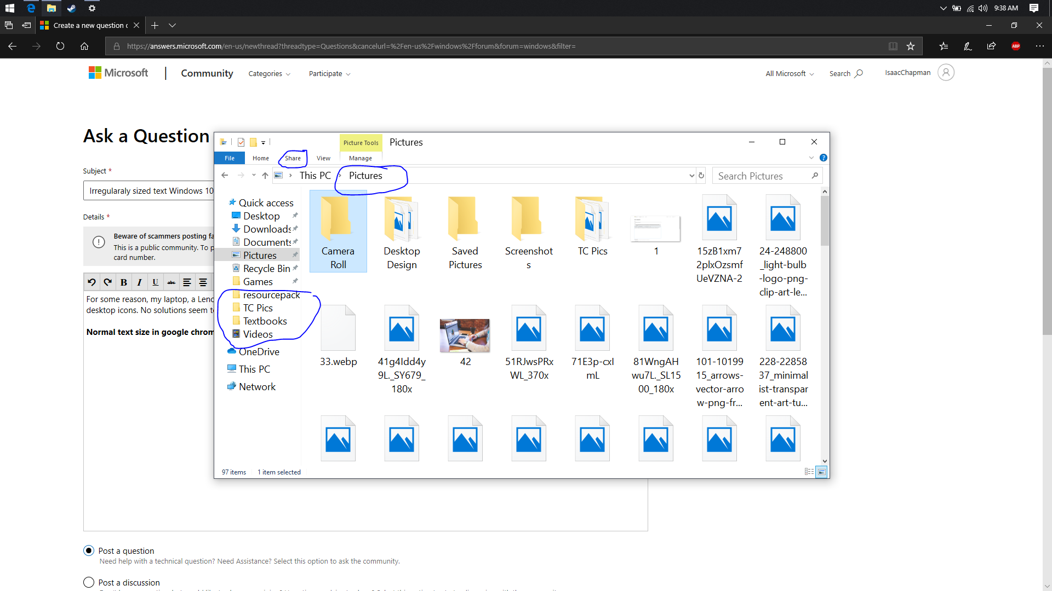Toggle italic formatting in editor
The height and width of the screenshot is (591, 1052).
click(x=139, y=282)
